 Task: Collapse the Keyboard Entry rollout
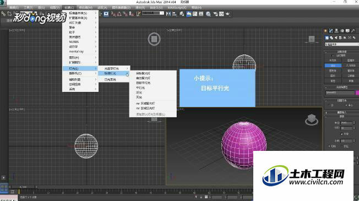click(341, 112)
